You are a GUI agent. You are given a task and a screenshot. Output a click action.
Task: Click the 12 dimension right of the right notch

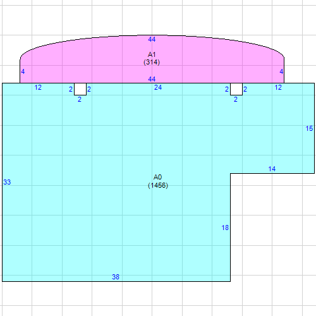(278, 87)
